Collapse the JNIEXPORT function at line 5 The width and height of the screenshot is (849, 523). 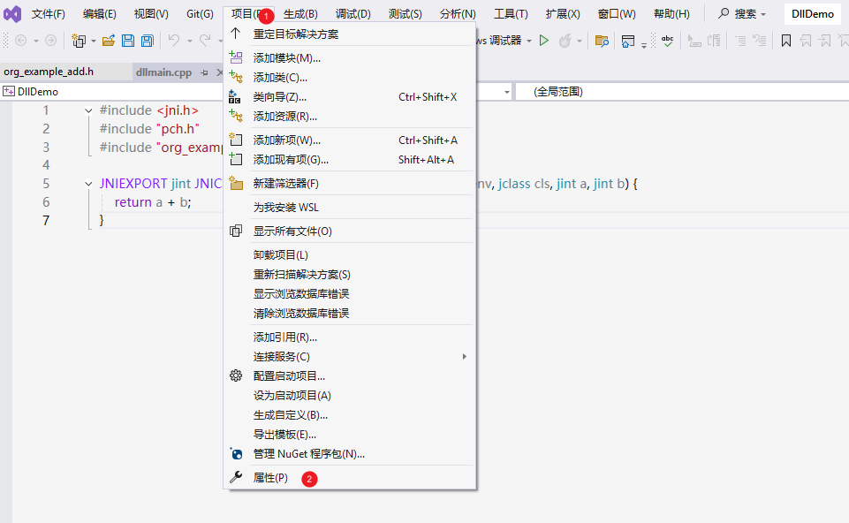(x=88, y=184)
